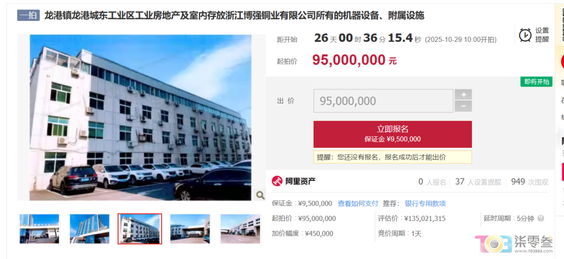564x259 pixels.
Task: Select the fifth warehouse thumbnail
Action: click(x=240, y=229)
